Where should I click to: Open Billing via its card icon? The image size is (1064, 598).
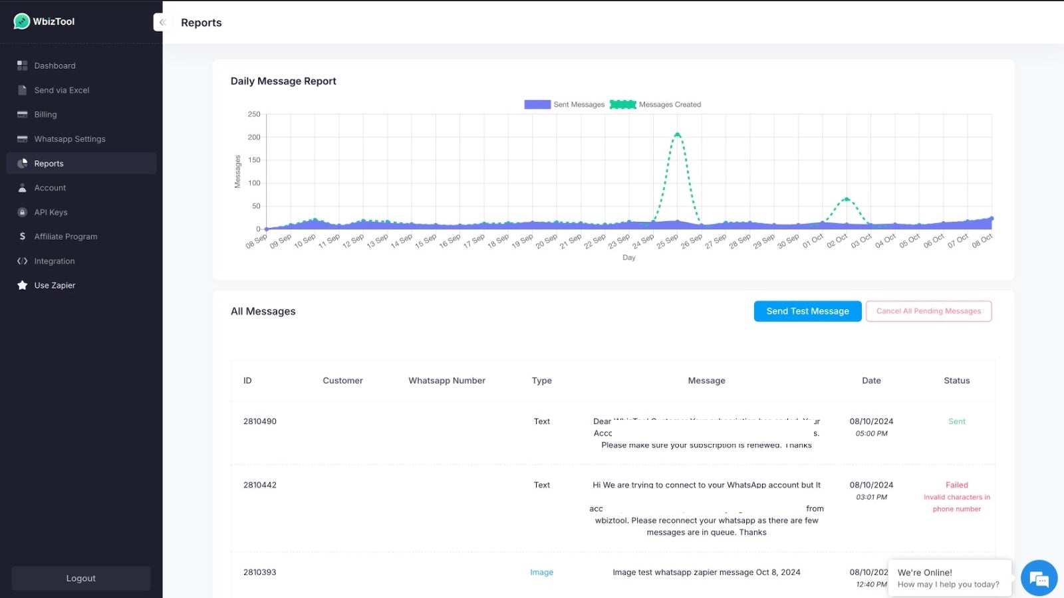(22, 114)
